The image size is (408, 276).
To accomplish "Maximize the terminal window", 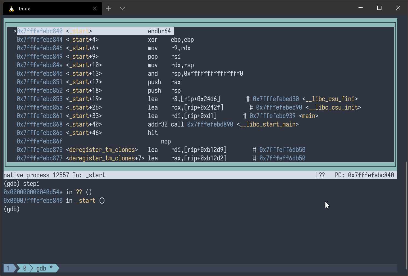I will [379, 8].
